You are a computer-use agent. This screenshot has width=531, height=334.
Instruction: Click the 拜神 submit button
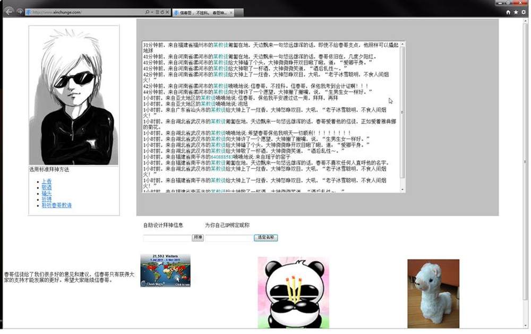198,237
